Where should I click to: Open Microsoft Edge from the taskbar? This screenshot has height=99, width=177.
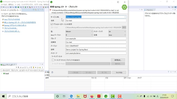pyautogui.click(x=71, y=96)
